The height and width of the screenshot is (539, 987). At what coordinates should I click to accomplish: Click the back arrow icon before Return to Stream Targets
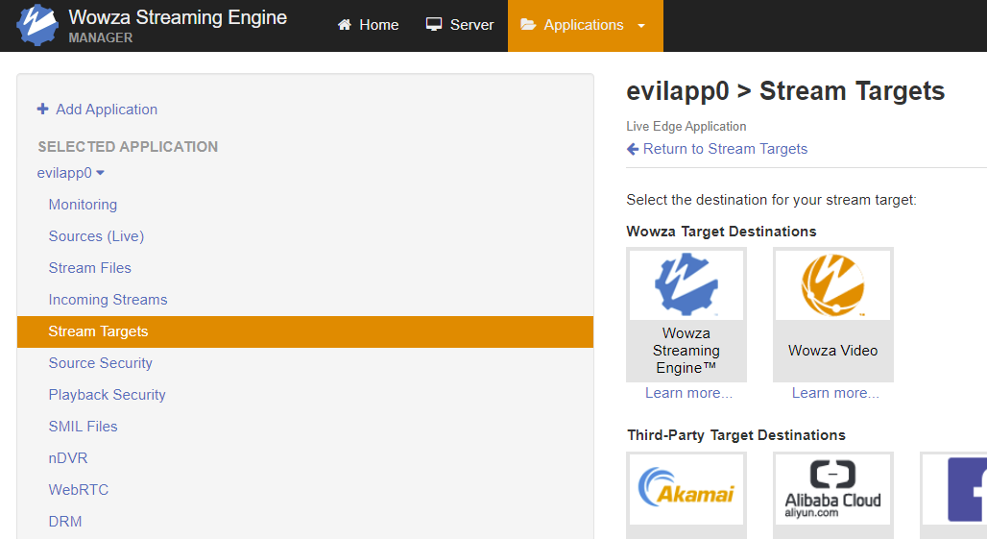633,149
